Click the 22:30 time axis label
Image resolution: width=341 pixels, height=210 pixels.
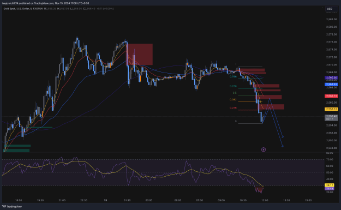(x=83, y=200)
